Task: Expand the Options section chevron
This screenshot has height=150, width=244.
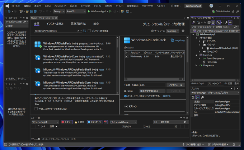Action: point(126,107)
